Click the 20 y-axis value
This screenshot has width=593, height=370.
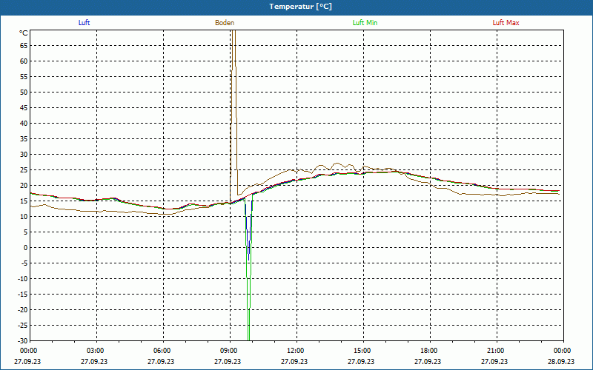24,186
